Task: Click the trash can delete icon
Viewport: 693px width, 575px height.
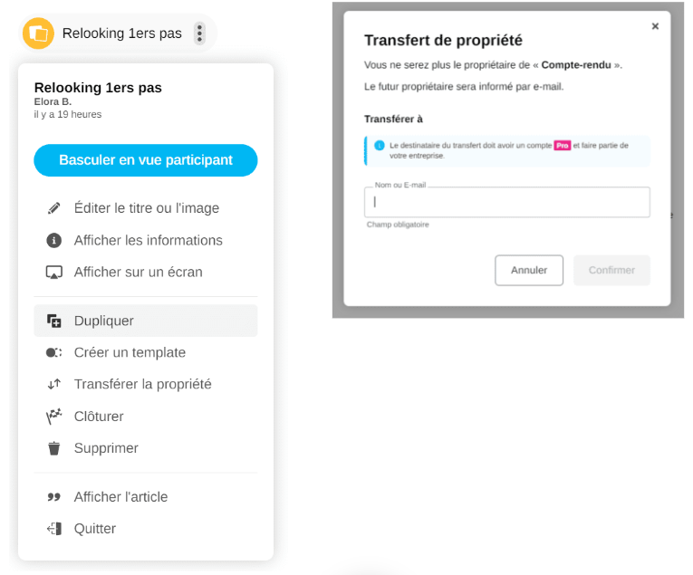Action: pos(54,448)
